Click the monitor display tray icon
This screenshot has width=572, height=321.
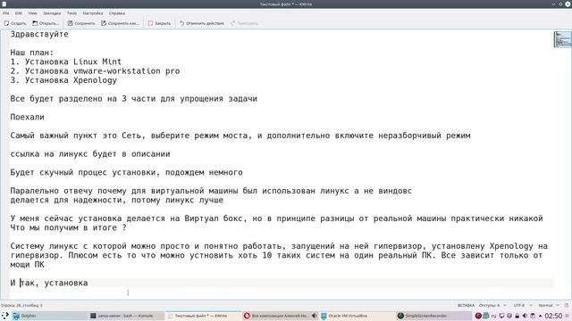(501, 316)
